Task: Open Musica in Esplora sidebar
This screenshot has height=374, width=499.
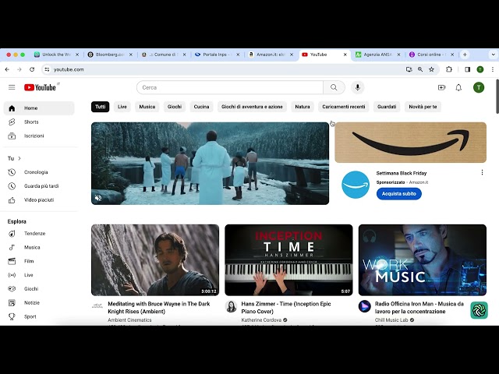Action: (39, 247)
